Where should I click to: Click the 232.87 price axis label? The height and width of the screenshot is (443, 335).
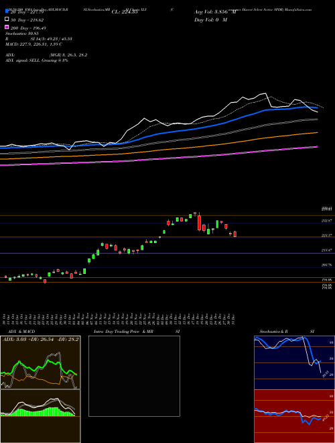pos(327,221)
